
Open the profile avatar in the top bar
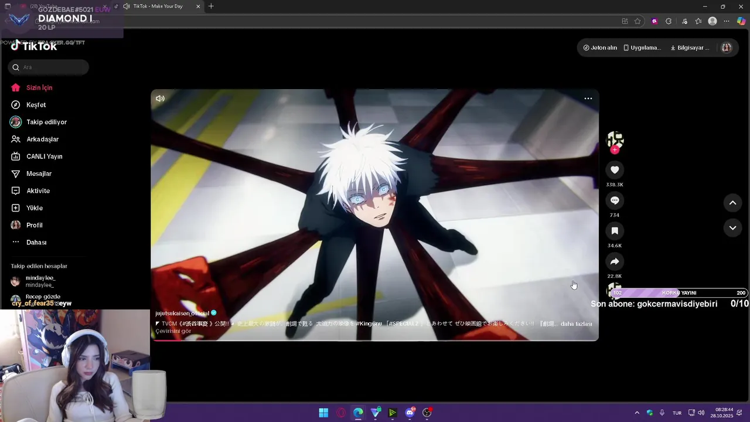point(727,47)
